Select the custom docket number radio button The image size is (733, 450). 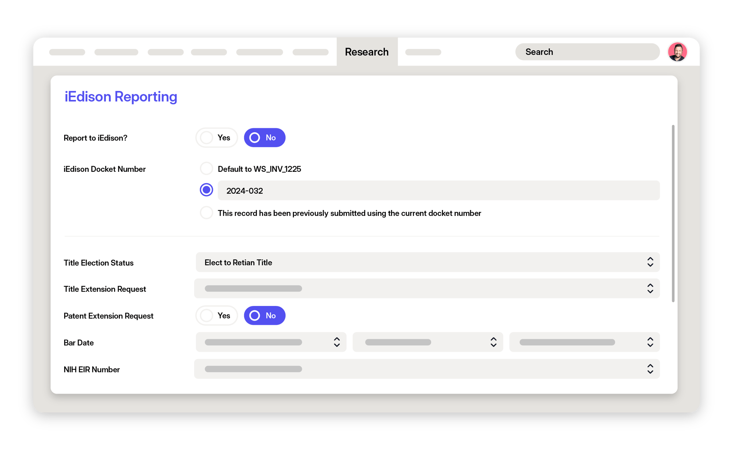click(x=206, y=190)
